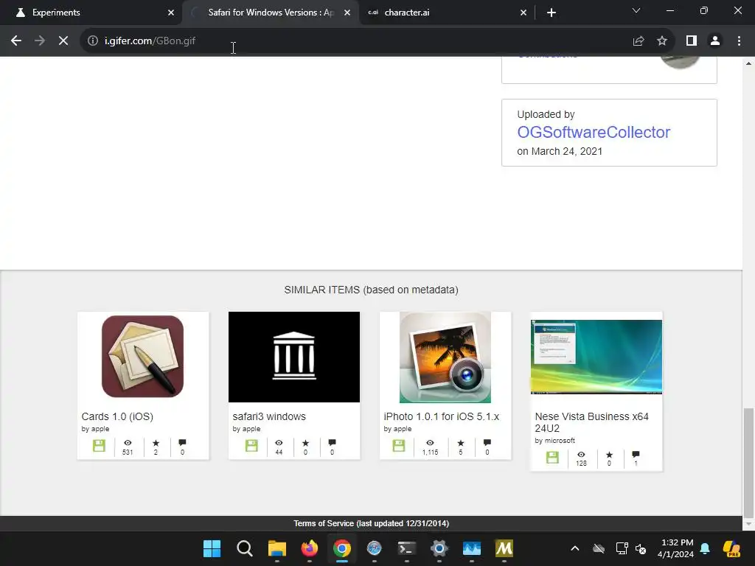
Task: Open the Windows Start menu
Action: click(212, 548)
